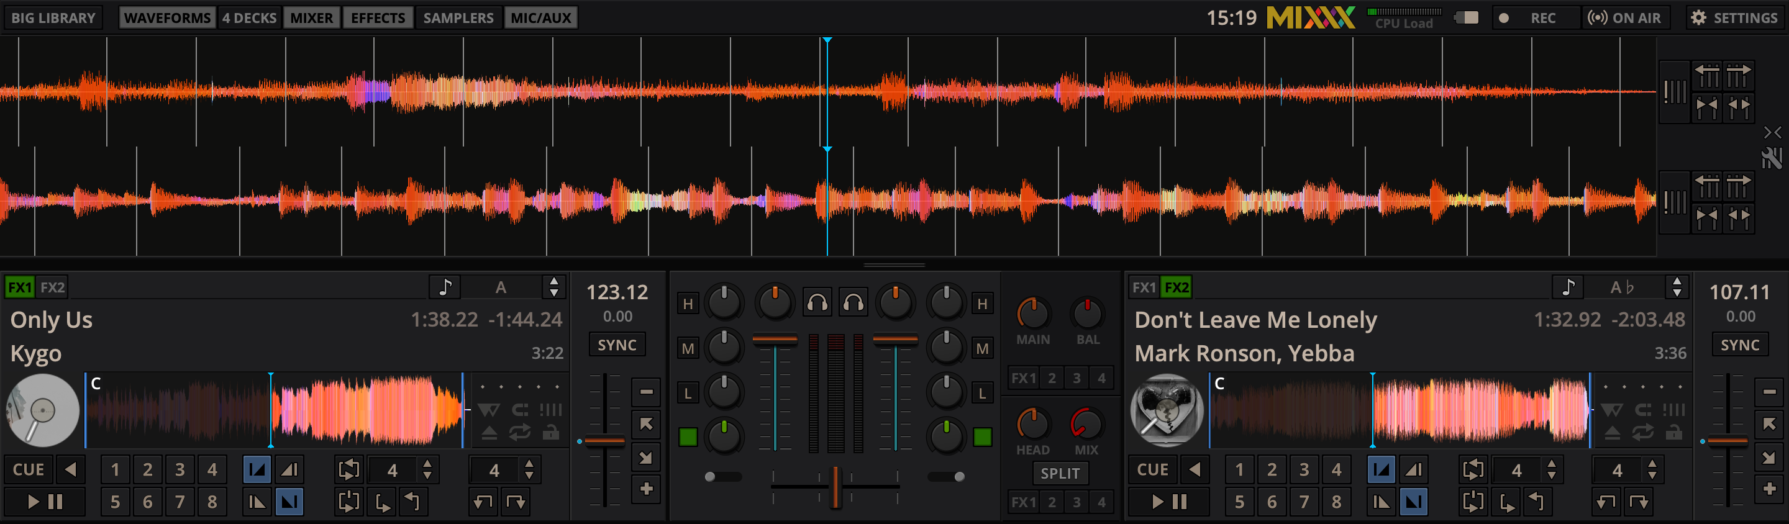
Task: Toggle SPLIT headphone mode
Action: click(x=1060, y=473)
